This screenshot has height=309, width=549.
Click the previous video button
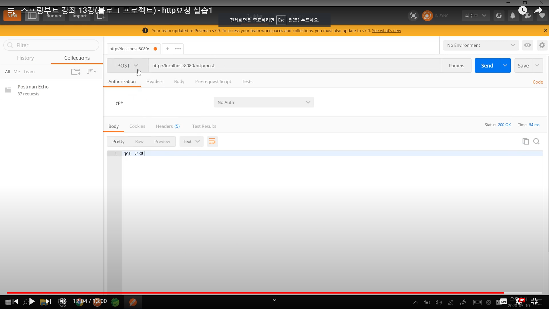click(15, 301)
